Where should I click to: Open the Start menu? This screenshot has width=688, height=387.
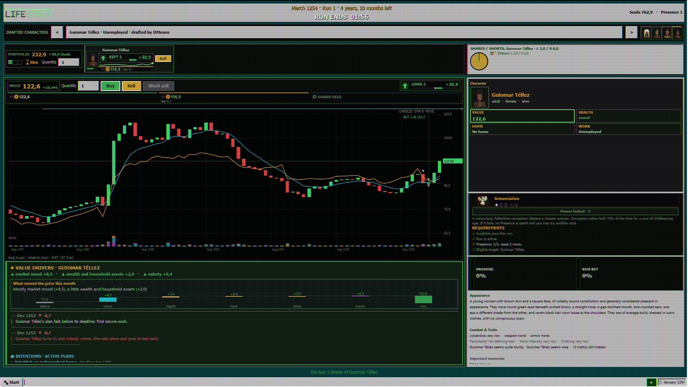[12, 382]
